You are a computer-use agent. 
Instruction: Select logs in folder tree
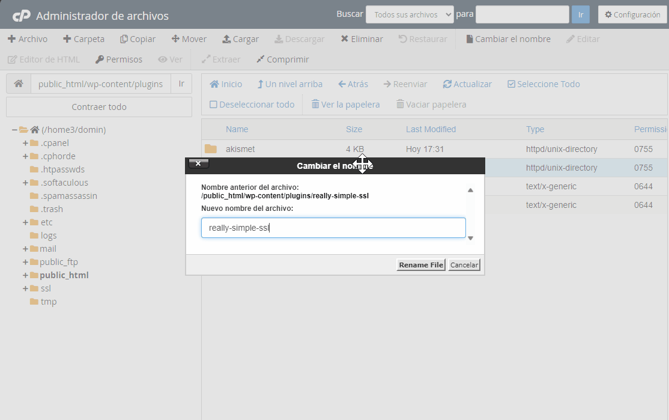[x=49, y=236]
